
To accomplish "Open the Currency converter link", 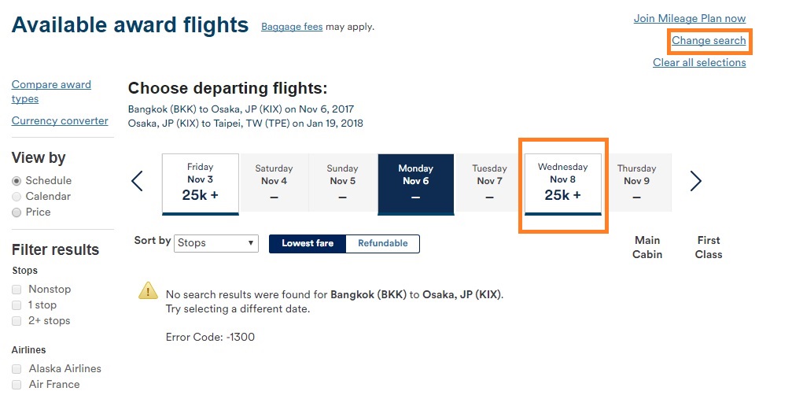I will (60, 120).
